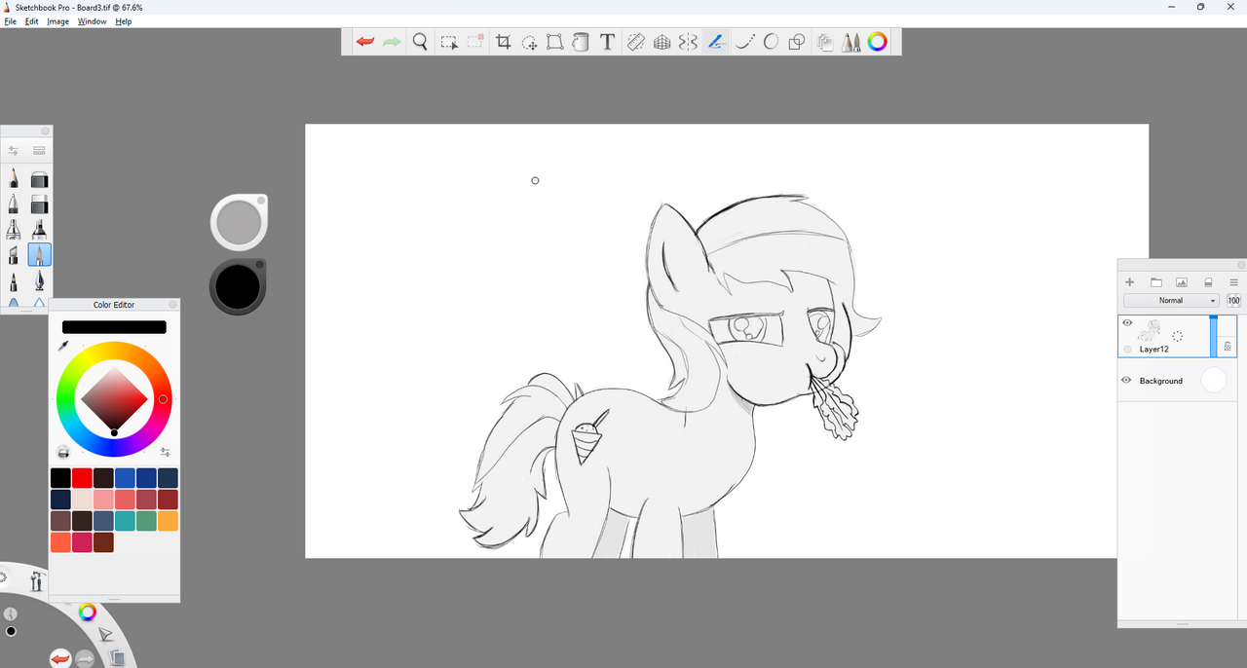
Task: Open the Brush Library icon in the toolbar
Action: (x=851, y=42)
